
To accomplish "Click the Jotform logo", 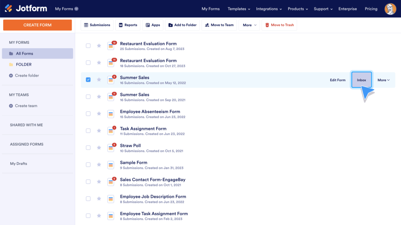I will pyautogui.click(x=25, y=8).
